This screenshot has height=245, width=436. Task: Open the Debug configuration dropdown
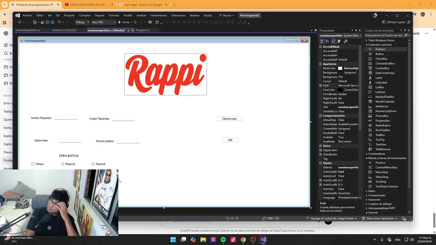coord(82,22)
